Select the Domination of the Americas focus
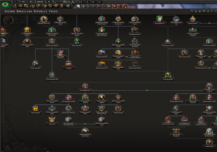Screen dimensions: 217x152 coord(209,88)
